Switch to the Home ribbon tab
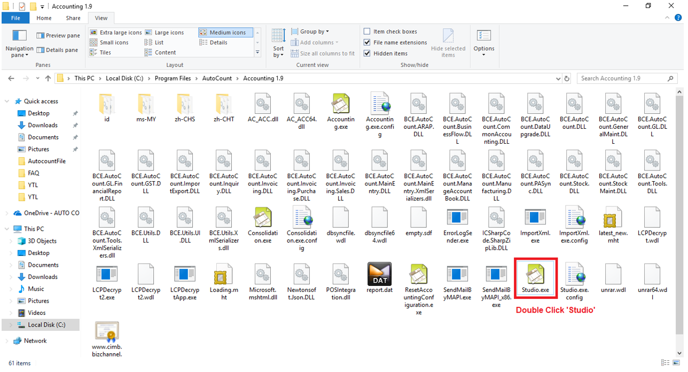688x372 pixels. pos(44,18)
